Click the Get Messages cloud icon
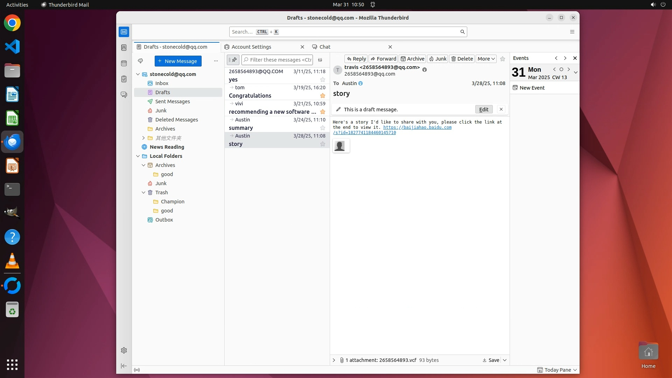This screenshot has height=378, width=672. pos(140,61)
